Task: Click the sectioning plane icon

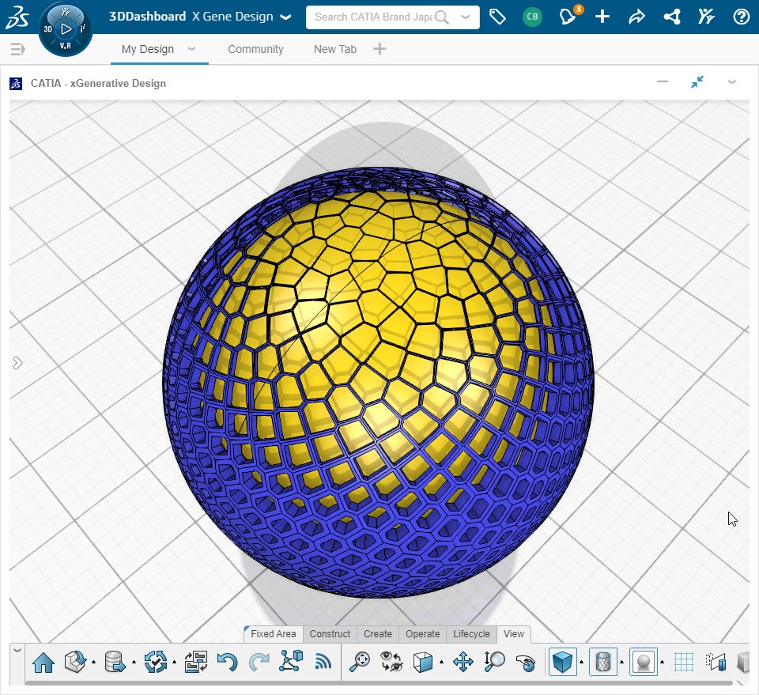Action: [716, 662]
